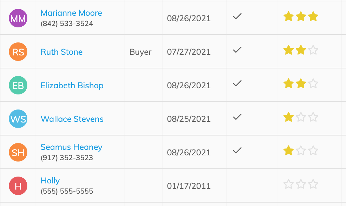The image size is (346, 206).
Task: Set Elizabeth Bishop's rating to three stars
Action: click(313, 84)
